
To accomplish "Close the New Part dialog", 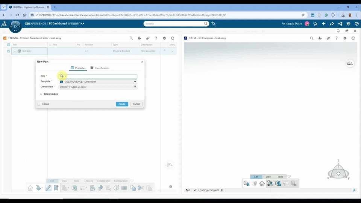I will point(142,62).
